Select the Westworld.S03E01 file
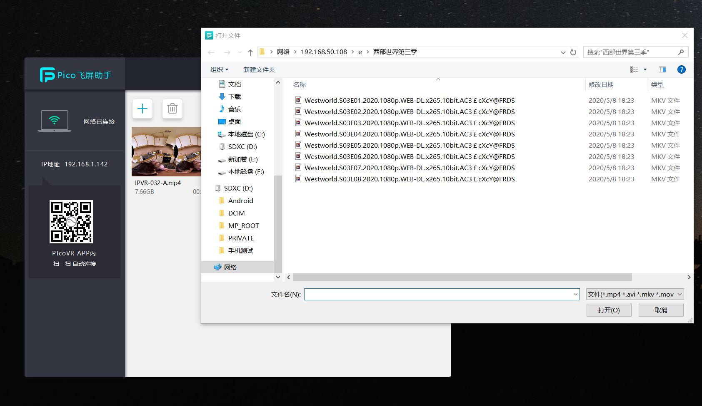Image resolution: width=702 pixels, height=406 pixels. [409, 100]
